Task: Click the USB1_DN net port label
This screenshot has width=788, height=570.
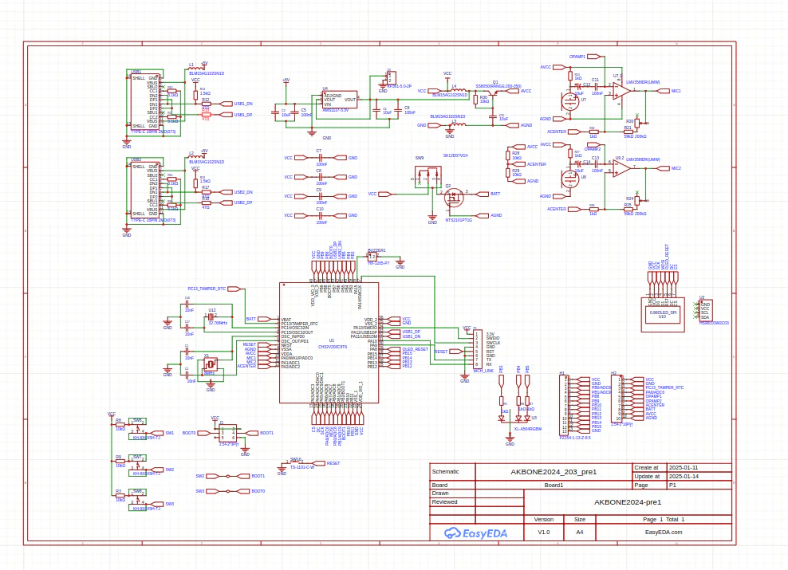Action: coord(237,104)
